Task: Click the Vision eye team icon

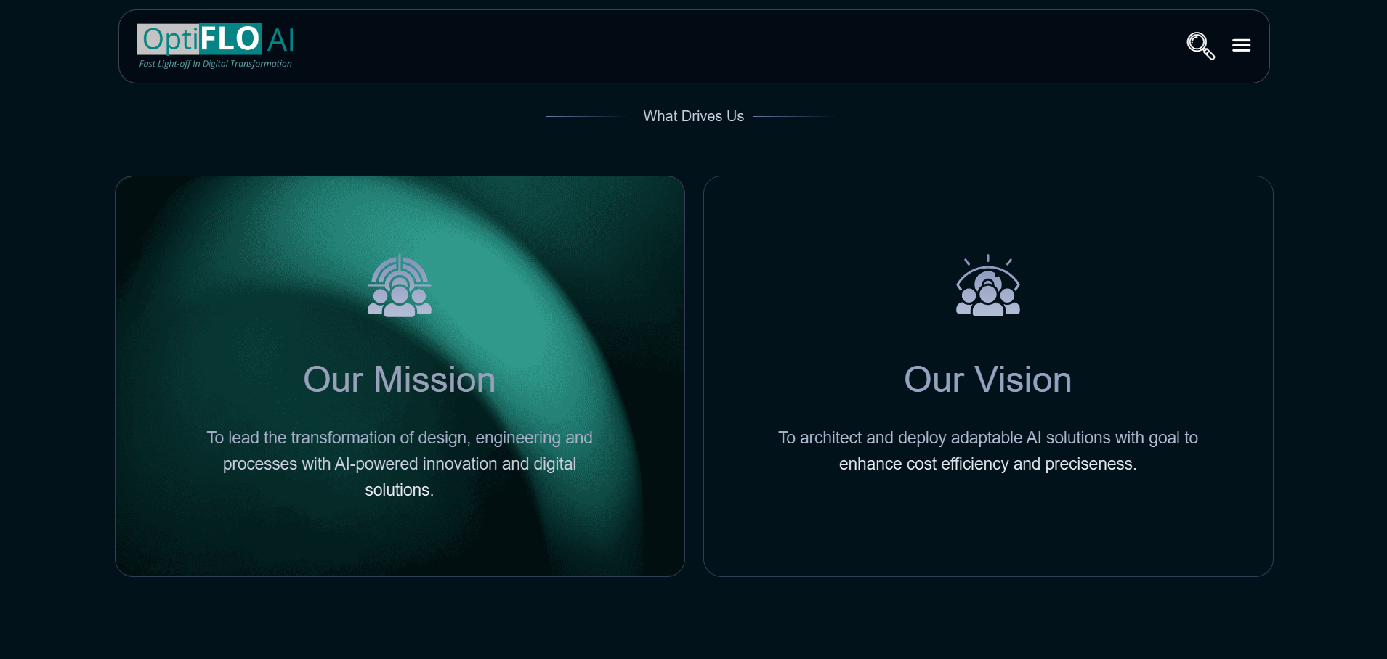Action: point(987,285)
